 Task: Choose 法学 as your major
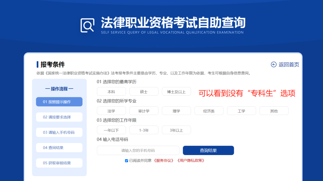click(111, 111)
